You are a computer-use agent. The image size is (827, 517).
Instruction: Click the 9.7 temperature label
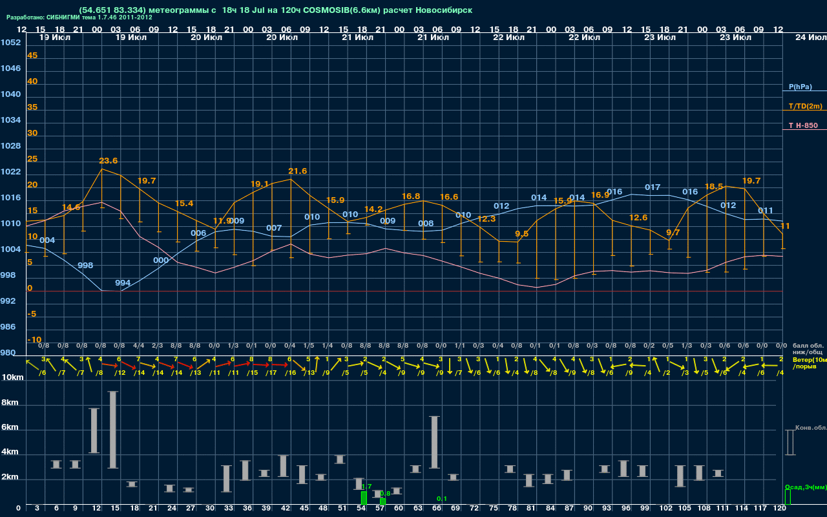(x=673, y=233)
